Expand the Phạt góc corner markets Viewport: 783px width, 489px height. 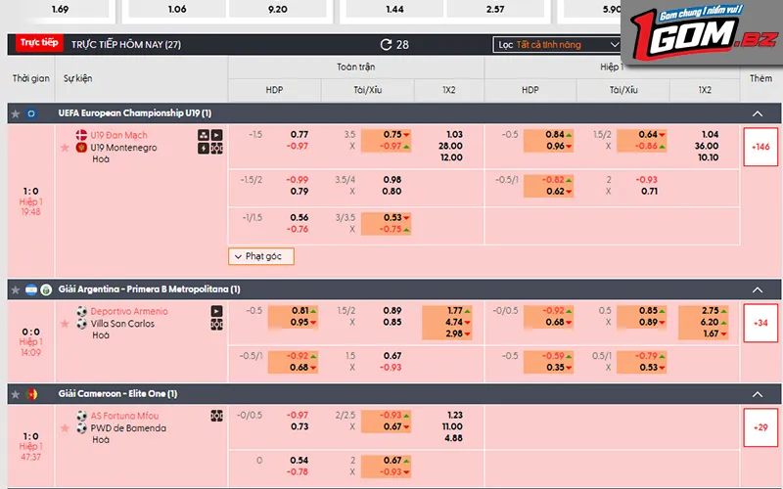[261, 256]
